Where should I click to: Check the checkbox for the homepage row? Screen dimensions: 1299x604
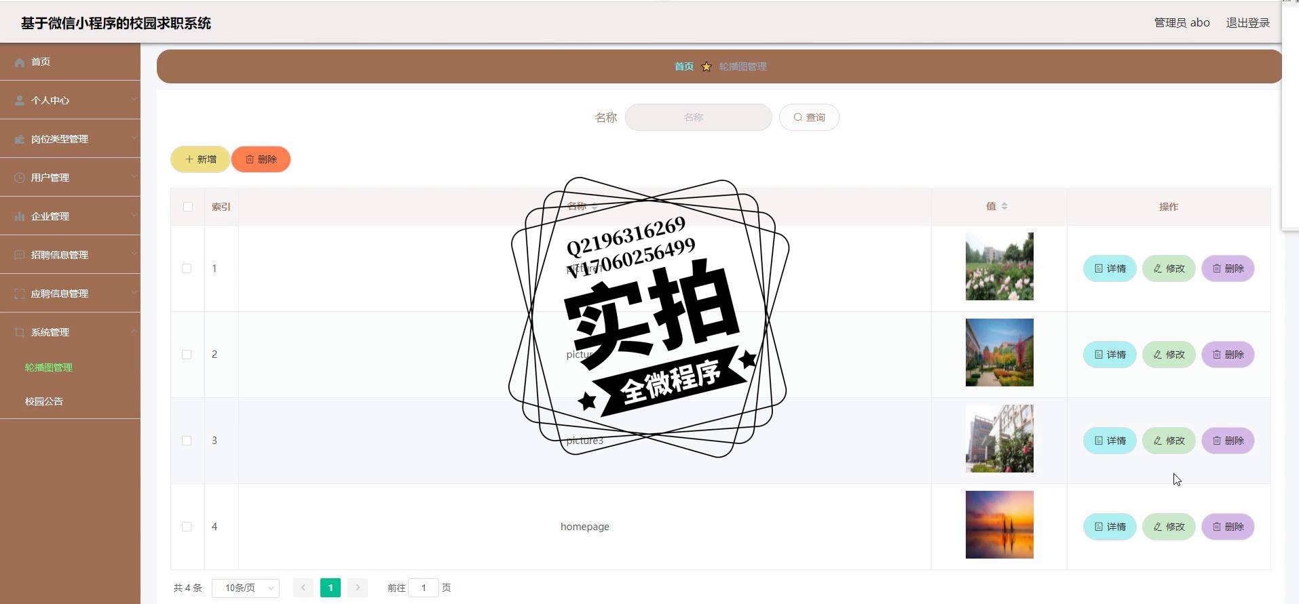[187, 527]
